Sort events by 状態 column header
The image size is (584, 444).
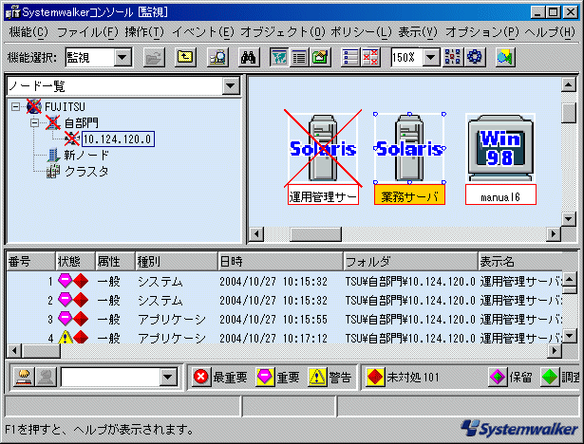[75, 261]
